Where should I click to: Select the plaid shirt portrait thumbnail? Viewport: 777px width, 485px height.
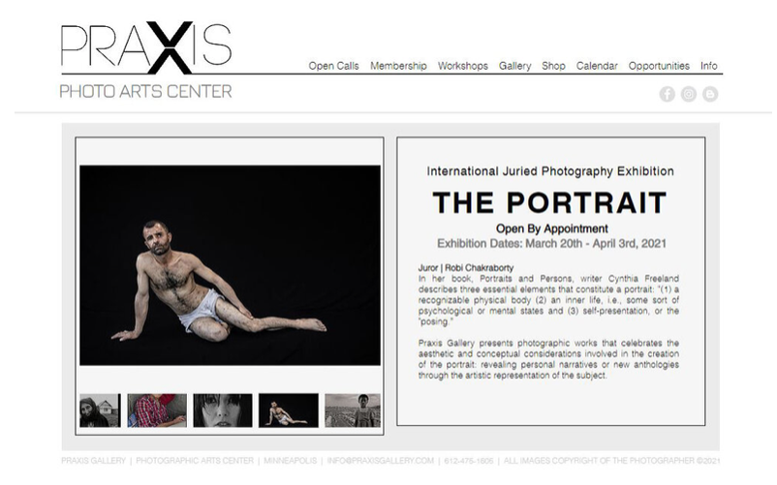[x=157, y=410]
